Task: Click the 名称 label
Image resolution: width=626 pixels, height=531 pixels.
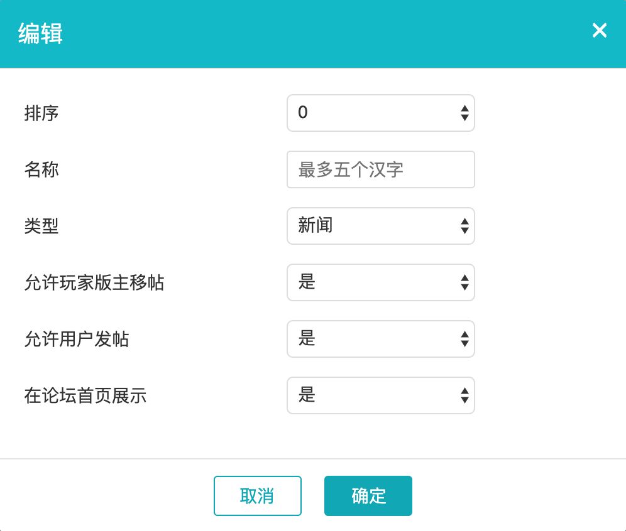Action: click(x=41, y=169)
